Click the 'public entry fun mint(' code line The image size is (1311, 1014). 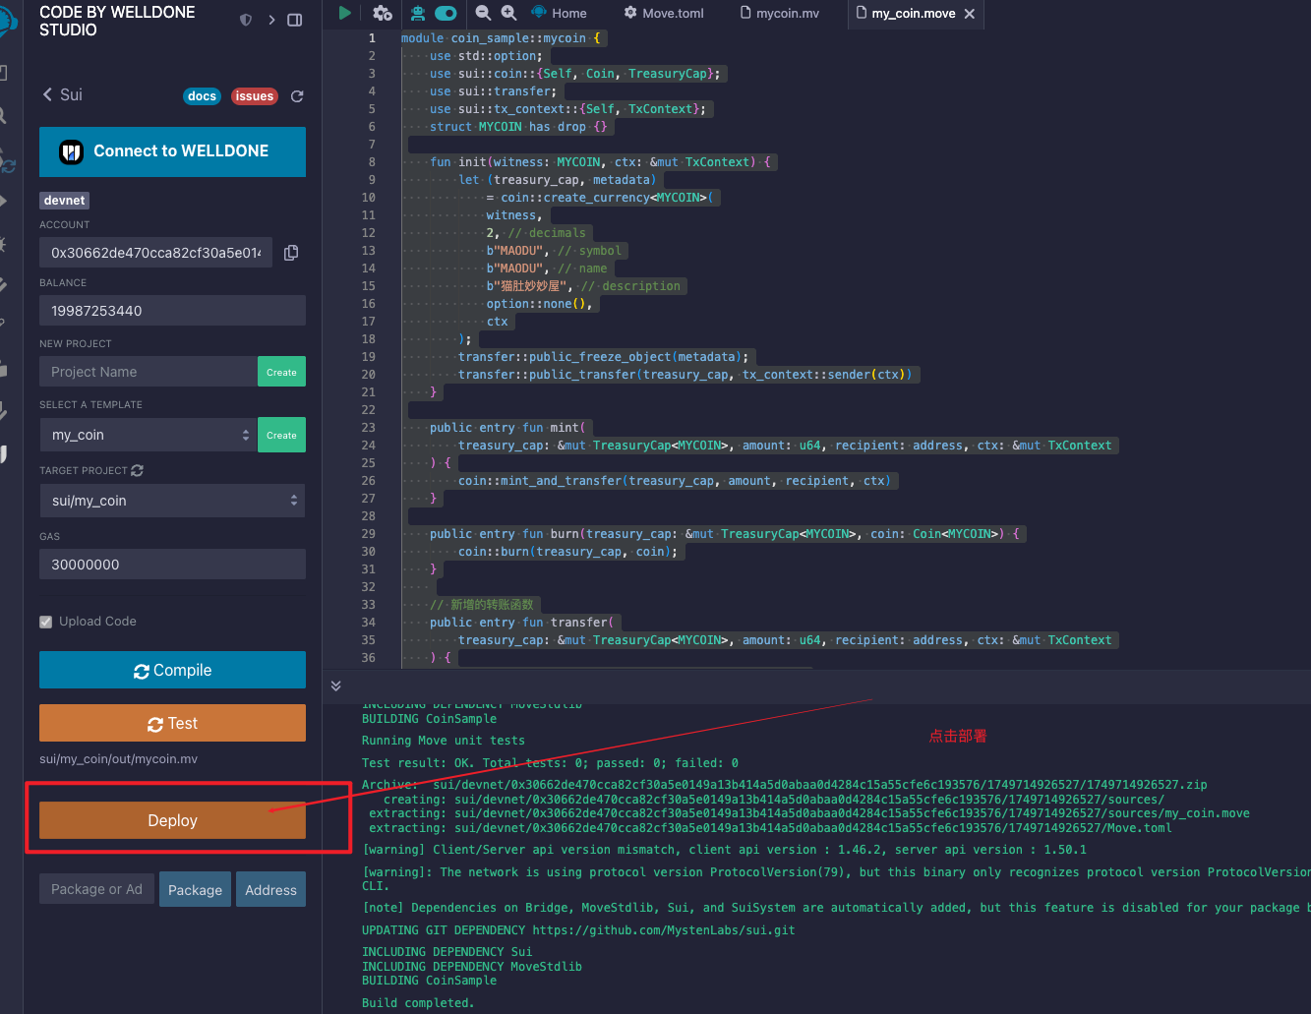(507, 428)
